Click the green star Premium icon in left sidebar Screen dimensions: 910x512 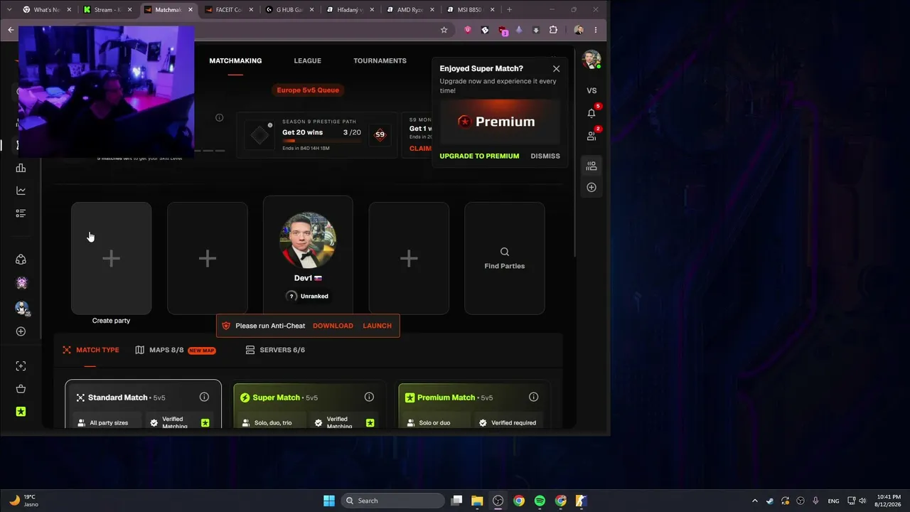[x=21, y=412]
